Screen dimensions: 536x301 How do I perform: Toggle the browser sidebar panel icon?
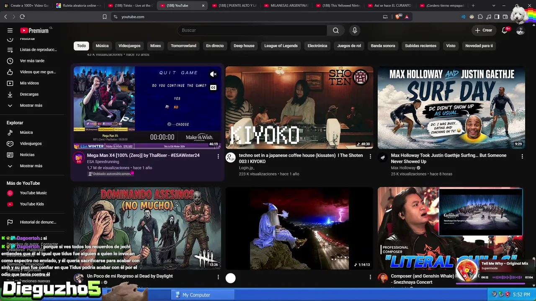tap(497, 17)
